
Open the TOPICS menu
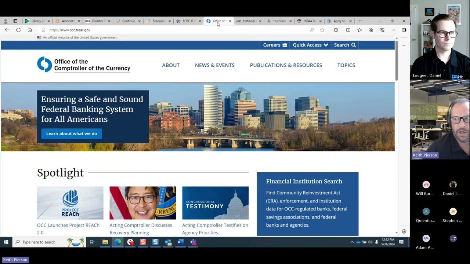346,65
